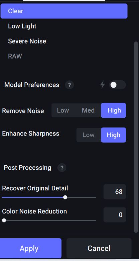The width and height of the screenshot is (139, 261).
Task: Set Remove Noise to Low
Action: 63,110
